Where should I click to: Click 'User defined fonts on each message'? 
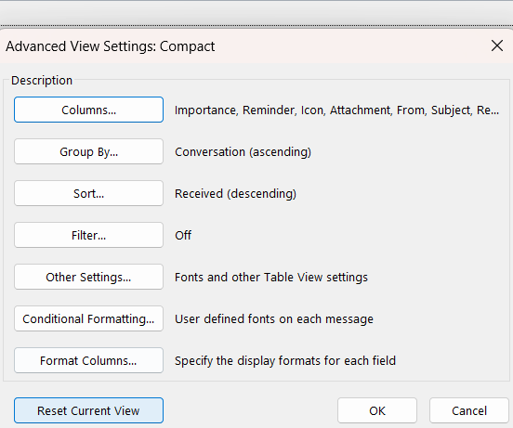pyautogui.click(x=274, y=318)
